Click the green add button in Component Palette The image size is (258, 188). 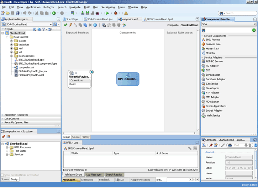click(x=254, y=30)
